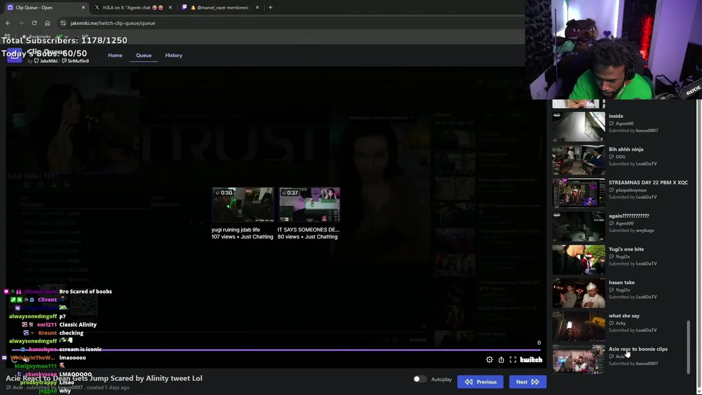This screenshot has width=702, height=395.
Task: Select 'STREAMNAS DAY 22 PBM X XQC' title
Action: (648, 183)
